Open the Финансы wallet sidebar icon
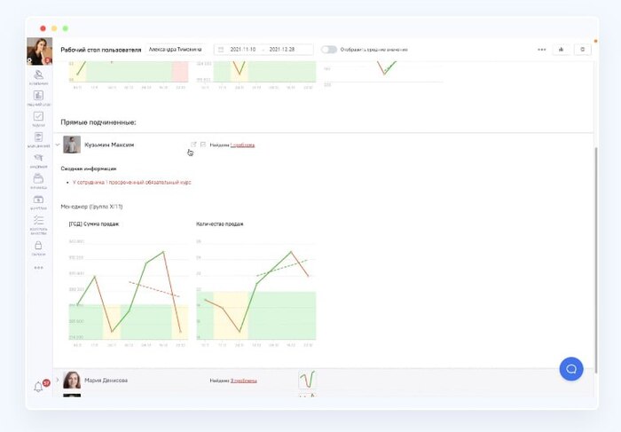621x432 pixels. [x=38, y=179]
